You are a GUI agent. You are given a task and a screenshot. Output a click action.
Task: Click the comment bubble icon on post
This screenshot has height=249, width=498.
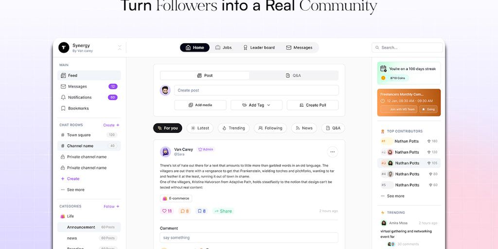[182, 211]
